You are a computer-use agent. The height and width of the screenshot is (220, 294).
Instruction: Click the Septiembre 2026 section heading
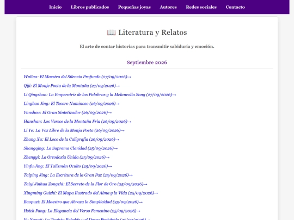click(147, 62)
